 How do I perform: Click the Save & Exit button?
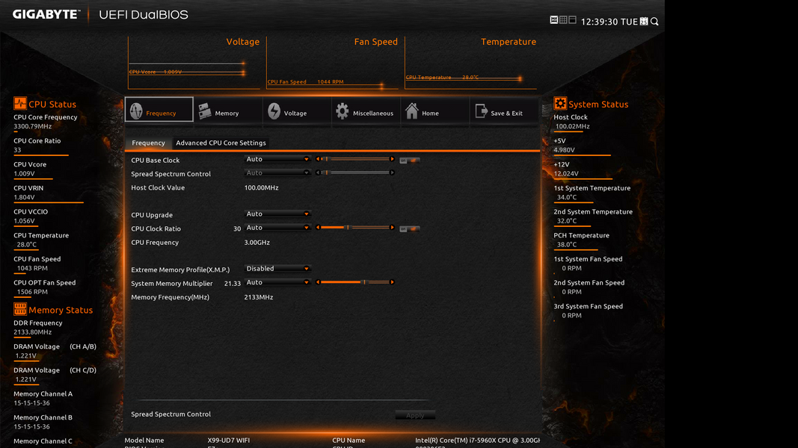503,111
